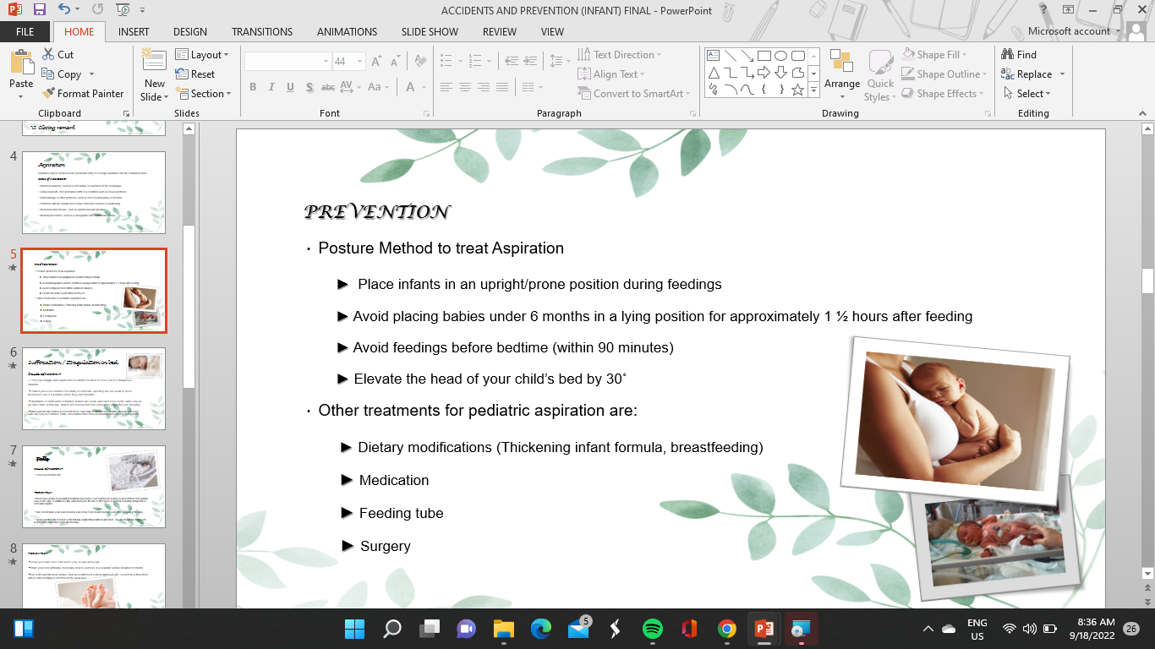Toggle Strikethrough formatting
Viewport: 1155px width, 649px height.
pos(329,88)
